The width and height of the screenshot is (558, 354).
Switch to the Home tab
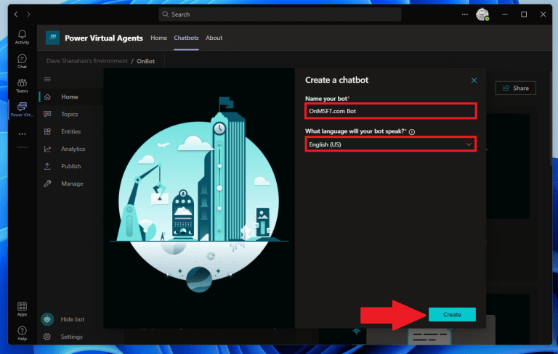pos(158,38)
